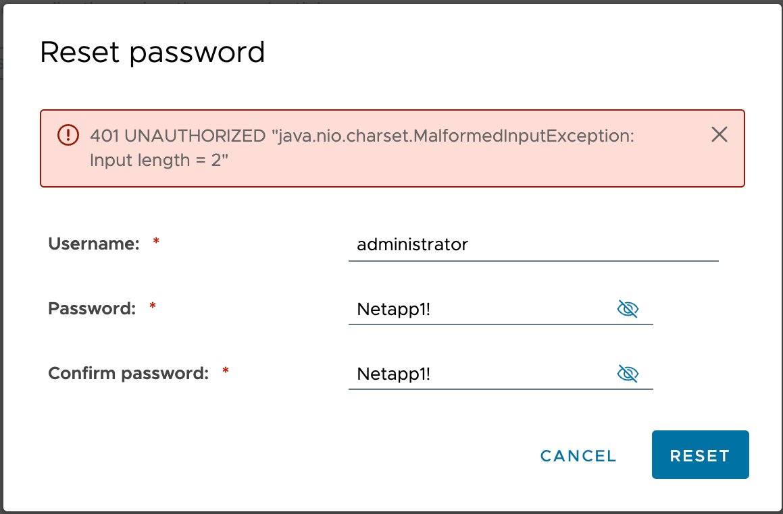
Task: Click the Confirm password: label
Action: (128, 373)
